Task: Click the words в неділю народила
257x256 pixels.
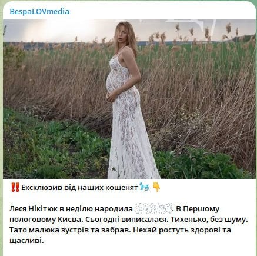Action: coord(96,209)
